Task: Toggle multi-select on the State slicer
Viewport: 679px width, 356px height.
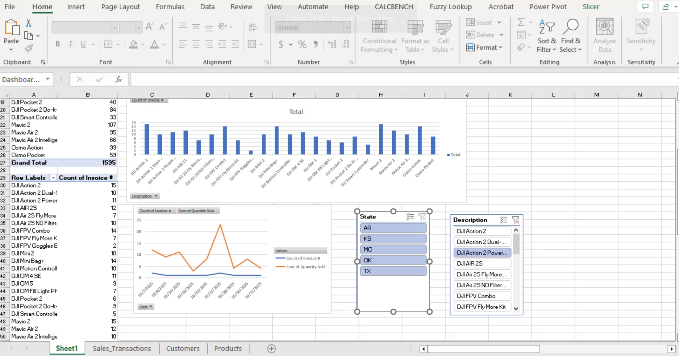Action: pyautogui.click(x=410, y=217)
